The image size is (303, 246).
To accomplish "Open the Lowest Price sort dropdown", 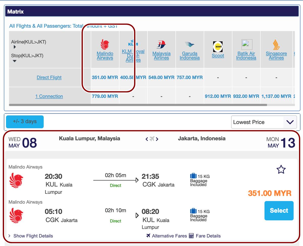I will click(264, 122).
